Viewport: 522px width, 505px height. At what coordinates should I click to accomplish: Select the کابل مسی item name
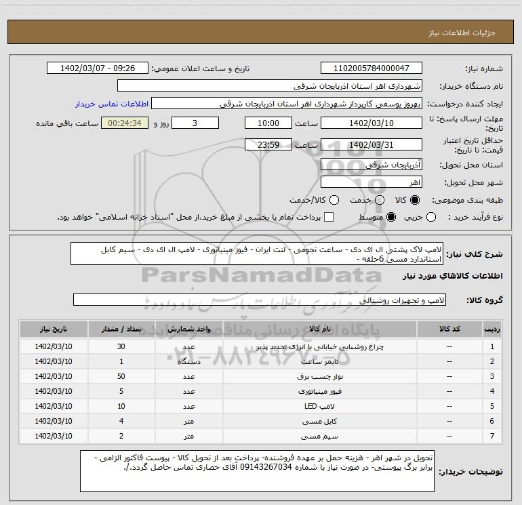[x=319, y=421]
